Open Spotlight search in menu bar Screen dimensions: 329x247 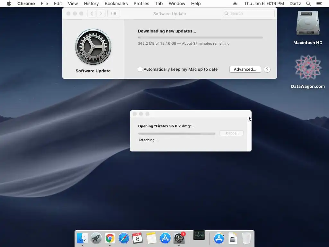point(308,4)
